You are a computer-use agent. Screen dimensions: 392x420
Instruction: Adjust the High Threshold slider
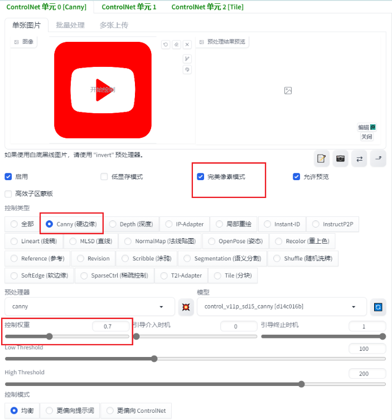[x=195, y=384]
